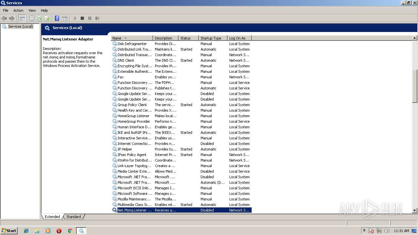Sort by the Name column header
Image resolution: width=418 pixels, height=235 pixels.
click(x=132, y=38)
